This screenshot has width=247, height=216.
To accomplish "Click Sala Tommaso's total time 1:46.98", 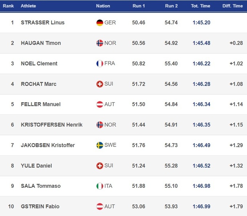I will 201,186.
